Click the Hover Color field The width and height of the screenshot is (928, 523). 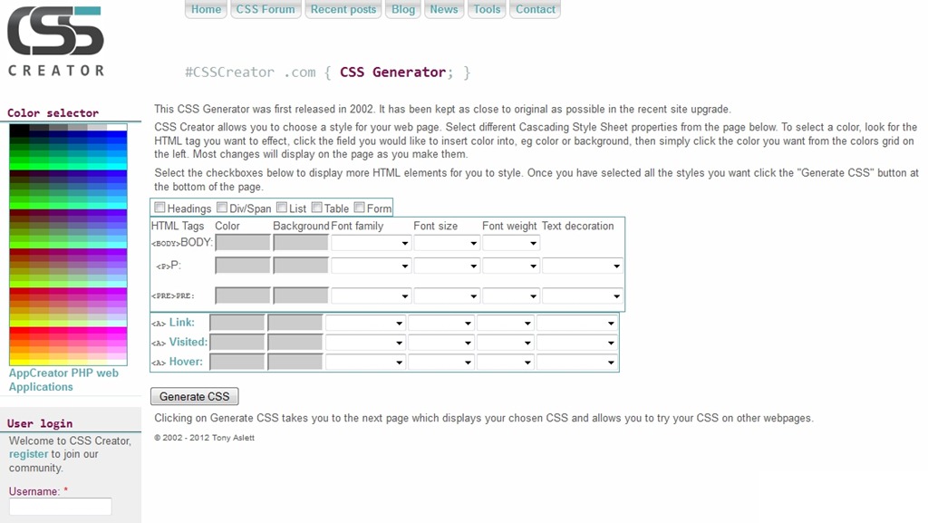coord(237,362)
